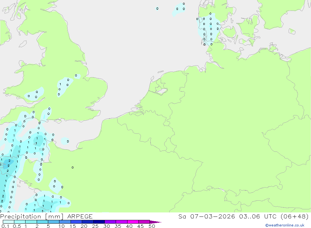Click the '30' legend scale value
The width and height of the screenshot is (311, 228).
106,226
